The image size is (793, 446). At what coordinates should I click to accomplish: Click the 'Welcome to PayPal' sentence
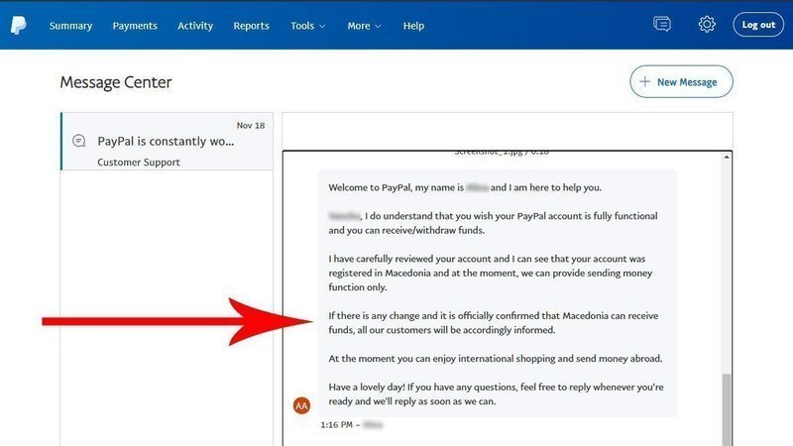pyautogui.click(x=465, y=187)
